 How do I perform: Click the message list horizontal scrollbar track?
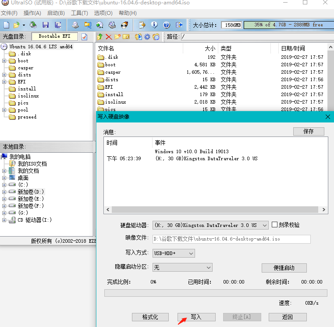(x=215, y=209)
